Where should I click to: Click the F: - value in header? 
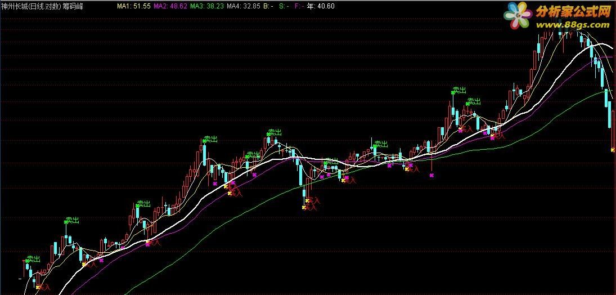(299, 6)
